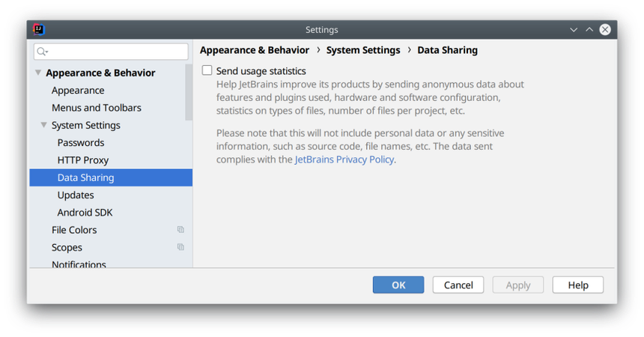Open the HTTP Proxy settings page
This screenshot has width=644, height=337.
point(83,160)
